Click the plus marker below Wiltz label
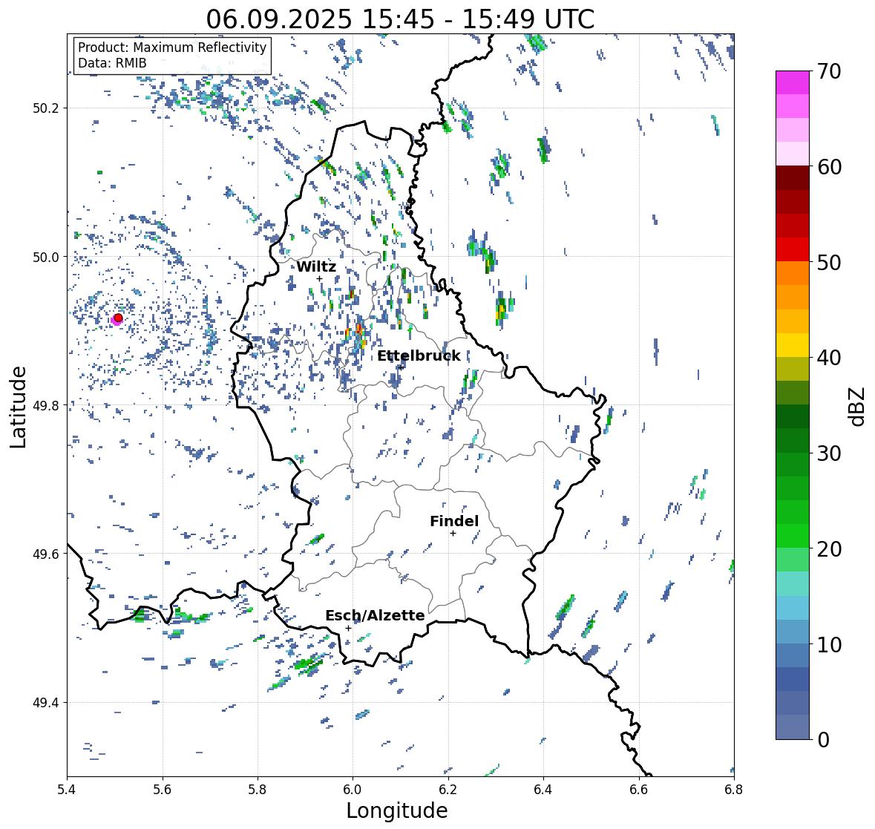 pos(319,279)
